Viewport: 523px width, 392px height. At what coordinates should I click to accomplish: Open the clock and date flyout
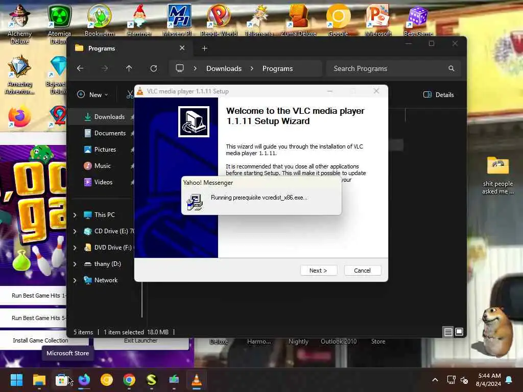(488, 380)
